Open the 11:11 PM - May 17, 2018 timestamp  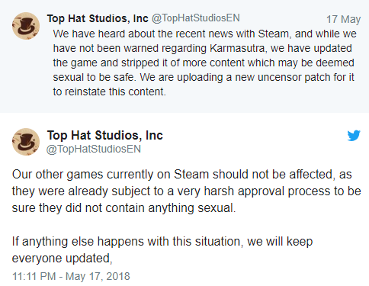pos(71,276)
